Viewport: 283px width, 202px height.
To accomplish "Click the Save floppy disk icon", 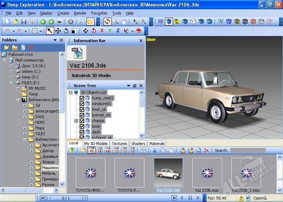I will pyautogui.click(x=24, y=22).
